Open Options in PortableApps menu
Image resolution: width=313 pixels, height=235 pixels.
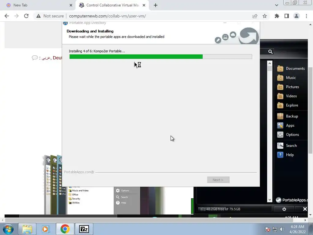[x=288, y=135]
